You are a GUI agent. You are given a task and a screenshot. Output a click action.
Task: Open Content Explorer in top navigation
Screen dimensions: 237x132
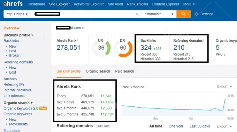pyautogui.click(x=166, y=4)
